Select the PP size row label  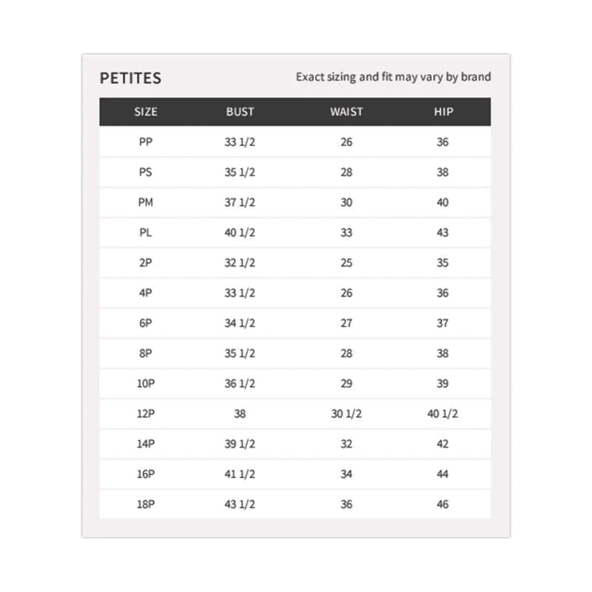[x=146, y=142]
